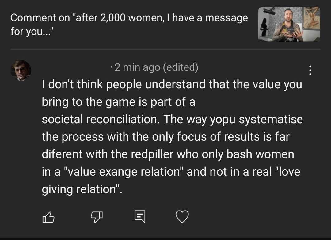Tap the reply icon below the comment
The width and height of the screenshot is (331, 240).
coord(139,217)
